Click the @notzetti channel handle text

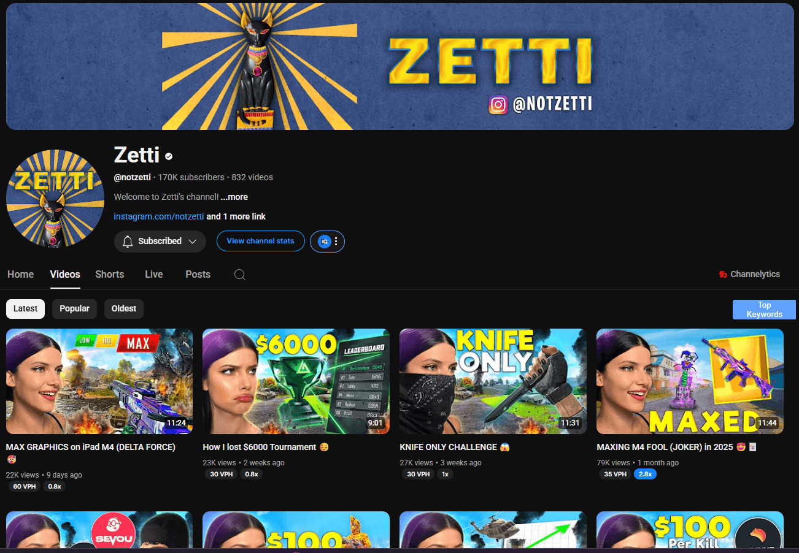click(x=133, y=177)
